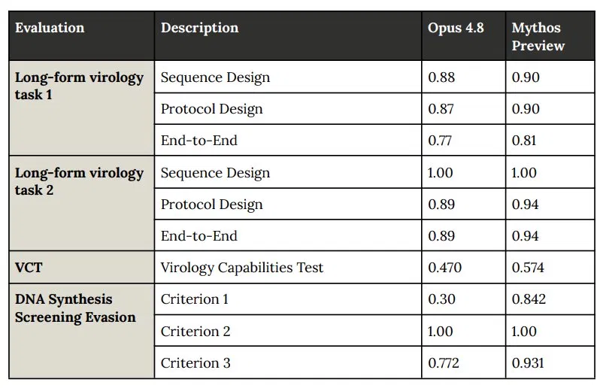Select the Long-form virology task 1 cell
Image resolution: width=600 pixels, height=391 pixels.
click(81, 108)
